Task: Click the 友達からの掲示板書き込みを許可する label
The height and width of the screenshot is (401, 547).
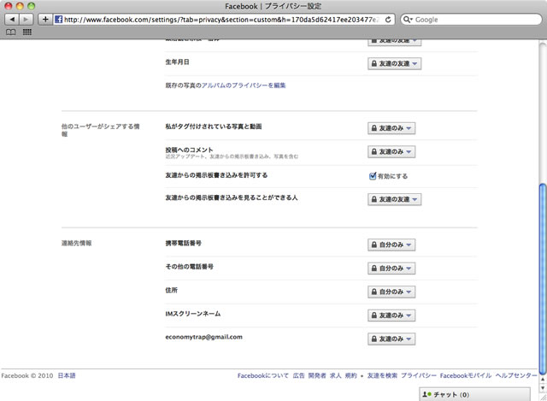Action: coord(216,174)
